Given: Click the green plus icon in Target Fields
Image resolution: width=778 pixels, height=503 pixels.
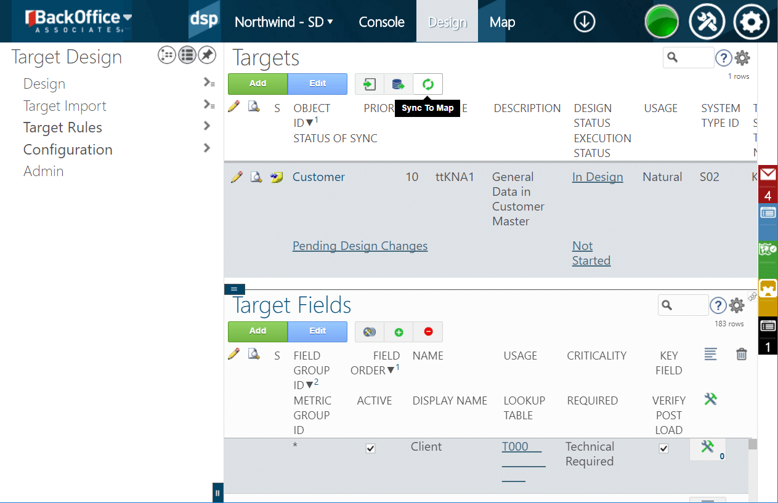Looking at the screenshot, I should pyautogui.click(x=399, y=332).
